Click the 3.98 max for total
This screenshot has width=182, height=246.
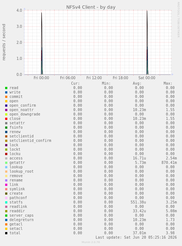[x=170, y=233]
